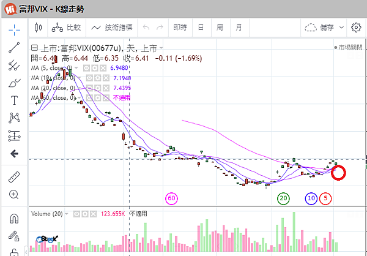Remove MA (5) indicator with X

(x=103, y=68)
